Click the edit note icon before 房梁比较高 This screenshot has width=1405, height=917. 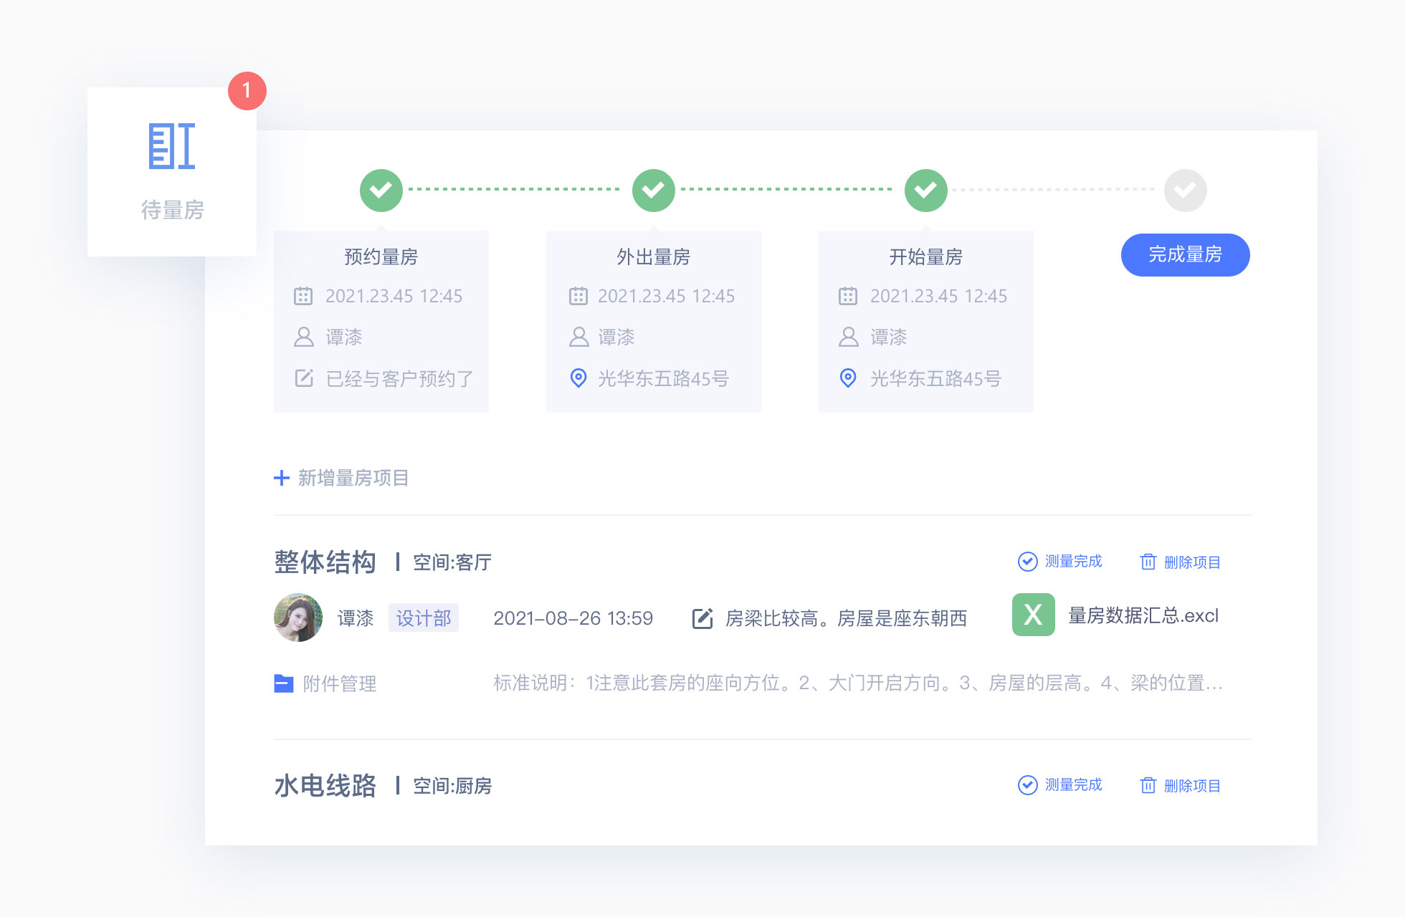(x=702, y=618)
